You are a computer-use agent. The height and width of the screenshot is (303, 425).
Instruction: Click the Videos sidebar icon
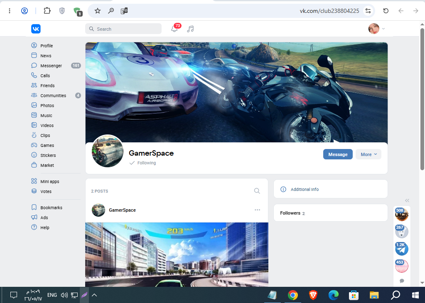pyautogui.click(x=34, y=125)
